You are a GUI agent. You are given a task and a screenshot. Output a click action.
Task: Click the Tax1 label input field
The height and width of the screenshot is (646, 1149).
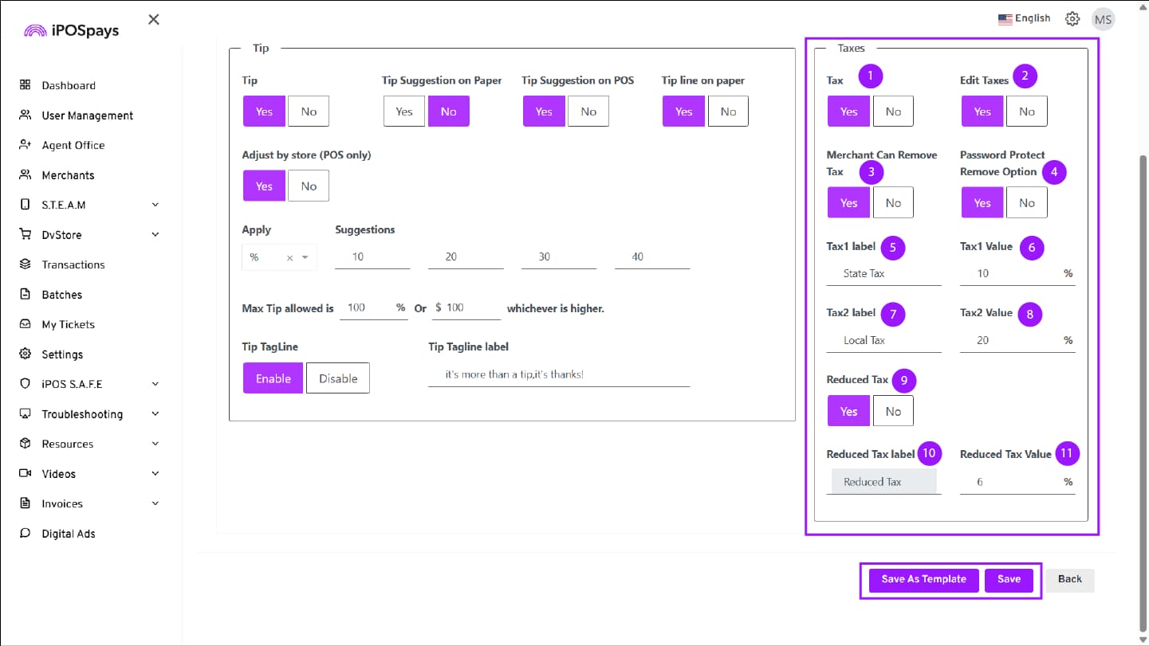click(x=883, y=274)
